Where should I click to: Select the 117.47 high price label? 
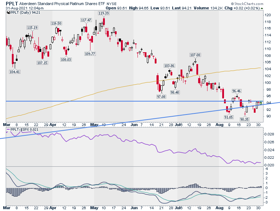86,20
